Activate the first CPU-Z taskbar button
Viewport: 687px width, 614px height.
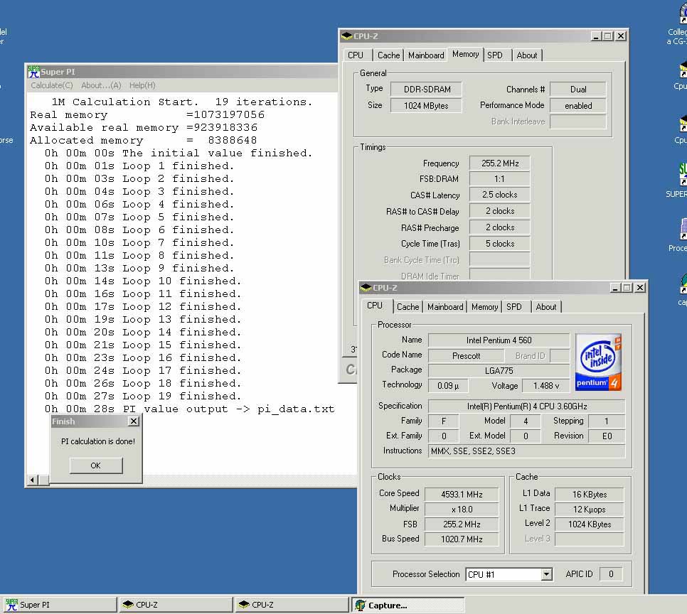click(x=175, y=605)
